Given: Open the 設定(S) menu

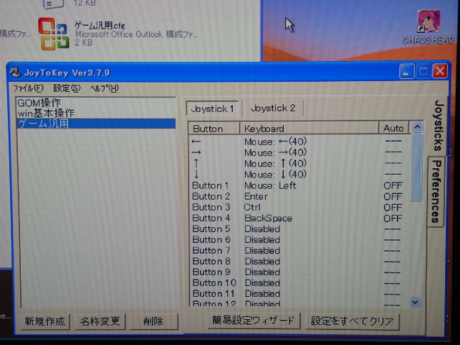Looking at the screenshot, I should (67, 88).
